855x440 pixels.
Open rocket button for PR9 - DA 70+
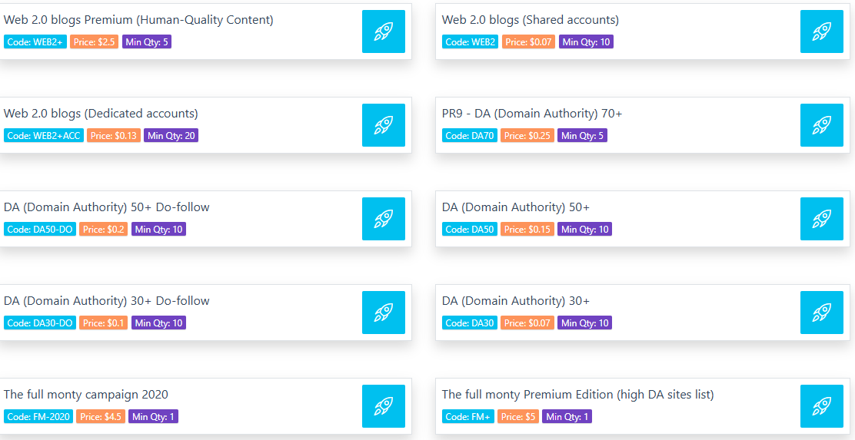822,125
